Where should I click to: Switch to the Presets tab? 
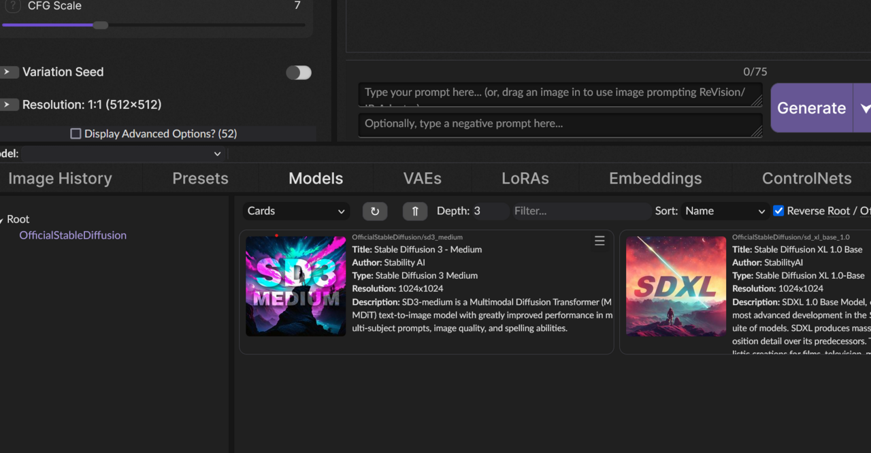click(200, 178)
